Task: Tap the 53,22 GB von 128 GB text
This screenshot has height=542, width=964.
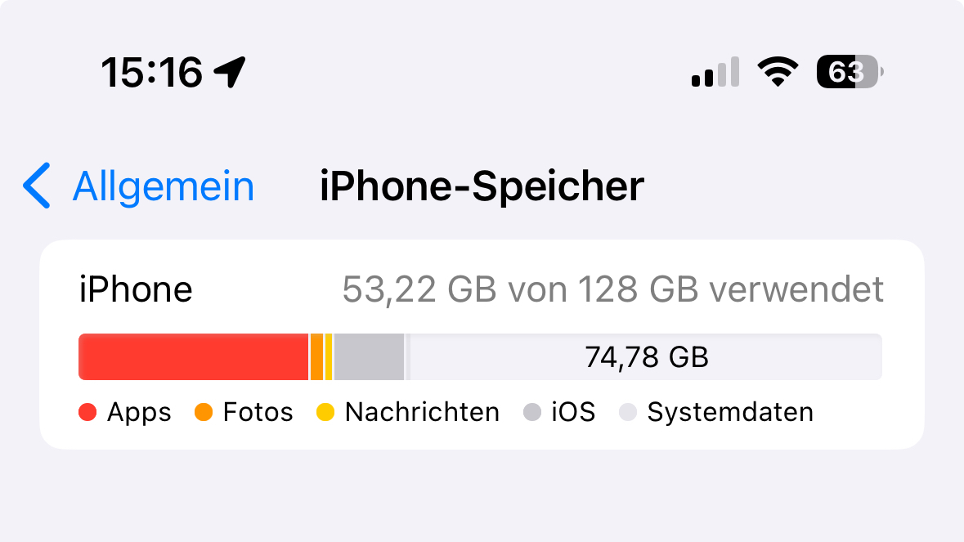Action: point(612,289)
